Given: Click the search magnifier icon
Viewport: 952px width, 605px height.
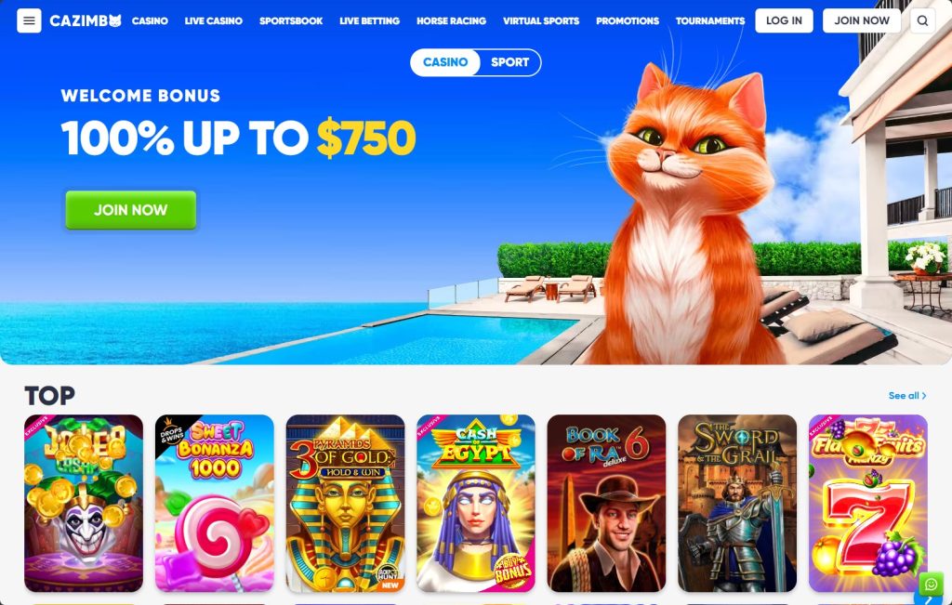Looking at the screenshot, I should 922,20.
